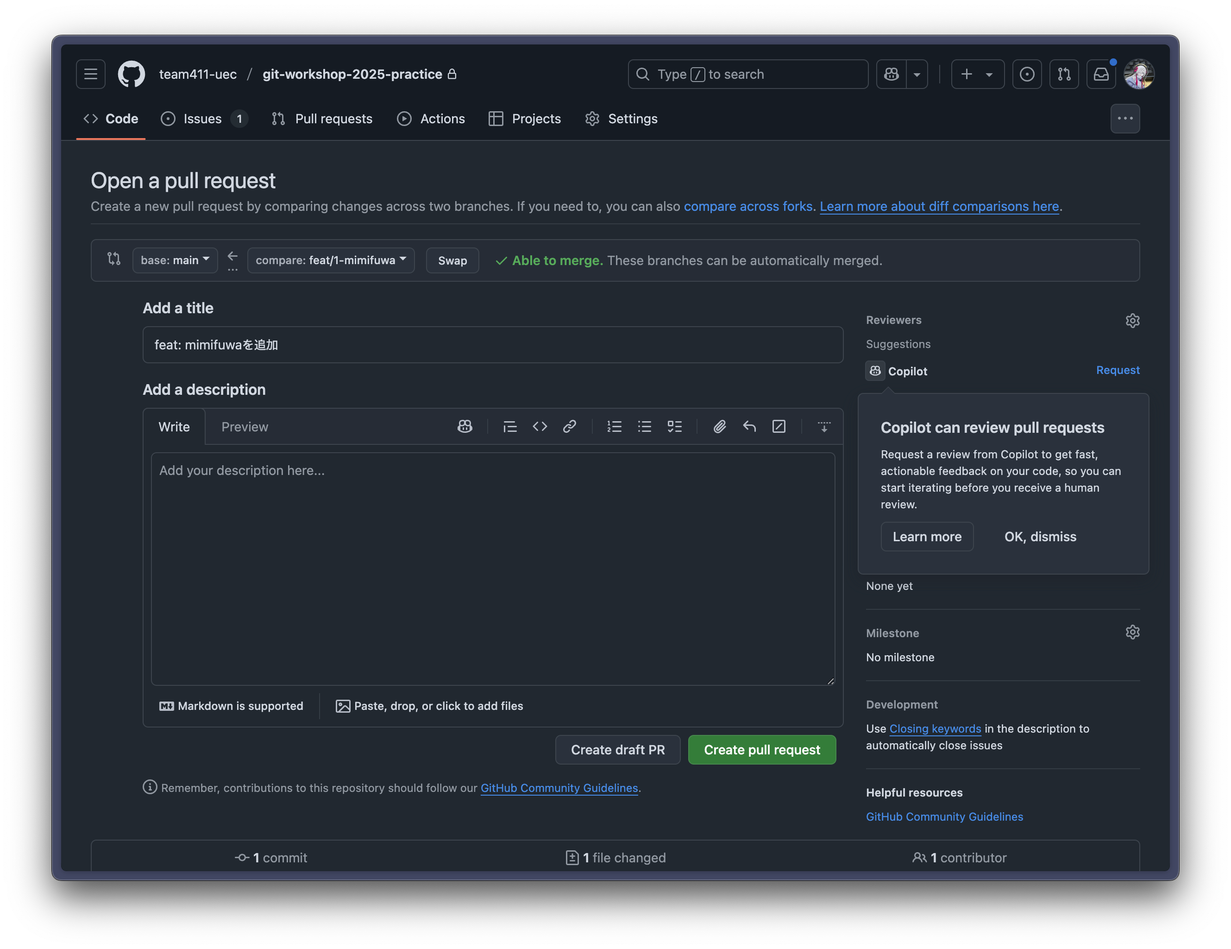Insert a link via toolbar
Screen dimensions: 1231x949
pyautogui.click(x=569, y=426)
